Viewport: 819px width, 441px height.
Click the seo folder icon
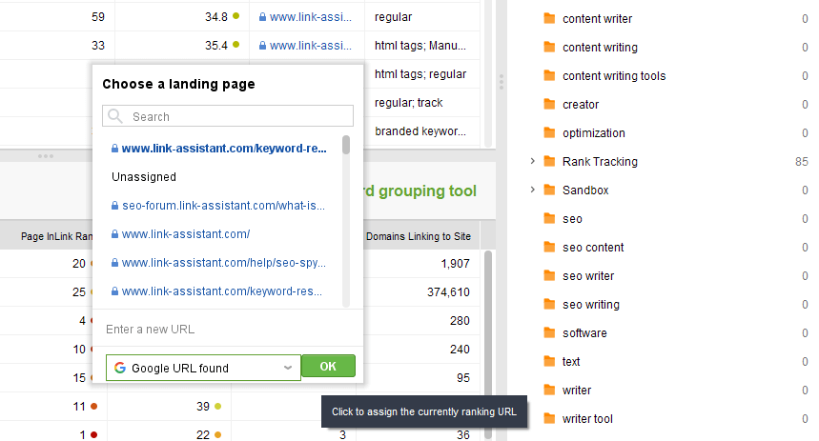(549, 219)
